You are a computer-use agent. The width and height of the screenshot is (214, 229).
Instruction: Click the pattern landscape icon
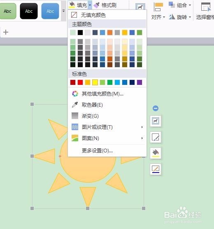[x=75, y=138]
